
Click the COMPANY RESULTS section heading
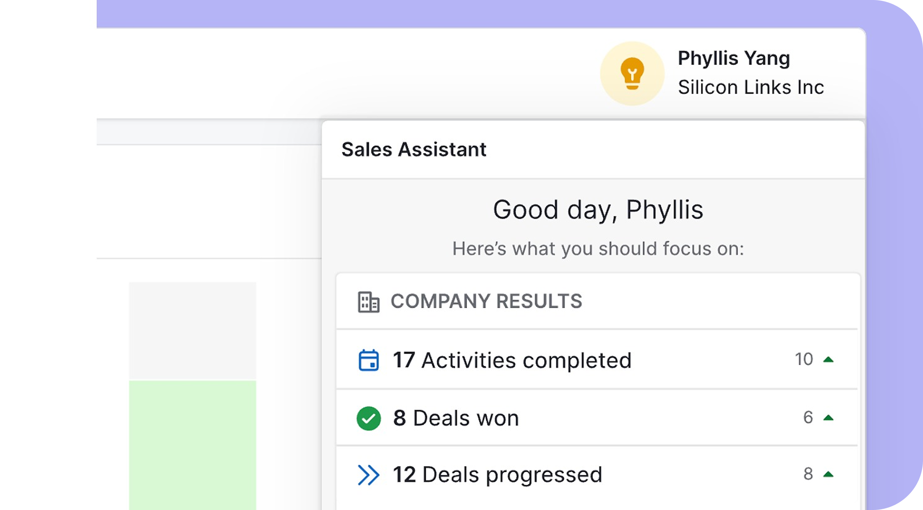(x=486, y=301)
